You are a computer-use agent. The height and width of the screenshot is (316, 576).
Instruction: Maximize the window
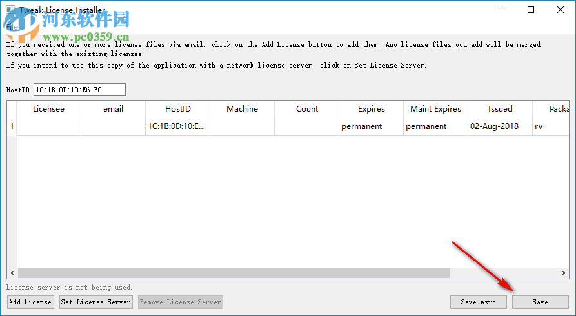coord(531,10)
